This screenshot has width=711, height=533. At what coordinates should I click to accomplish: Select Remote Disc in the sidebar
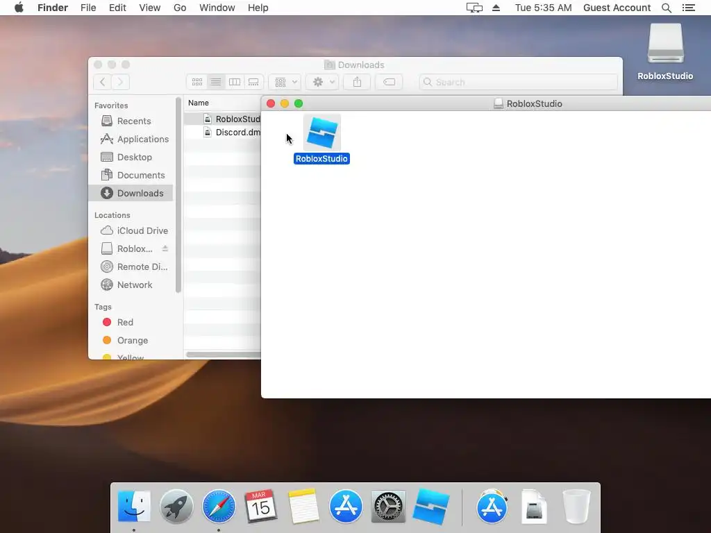pos(131,267)
